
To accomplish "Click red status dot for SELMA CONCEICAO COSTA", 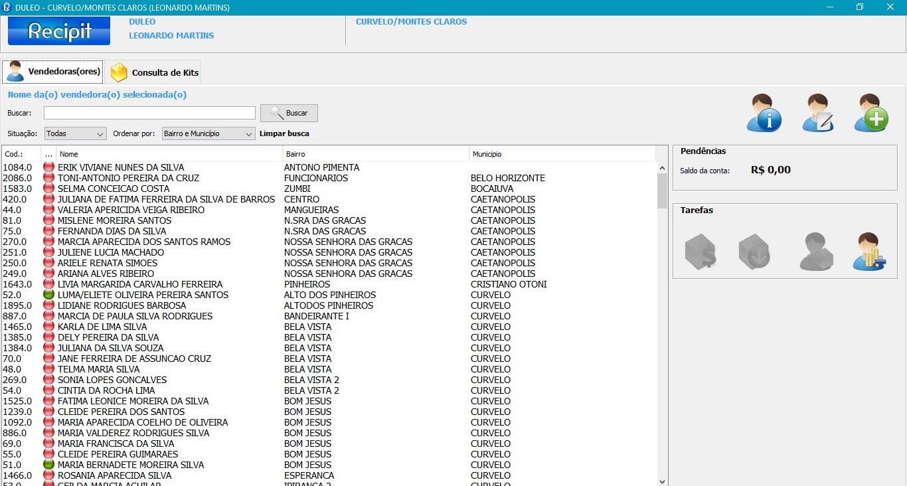I will 48,189.
